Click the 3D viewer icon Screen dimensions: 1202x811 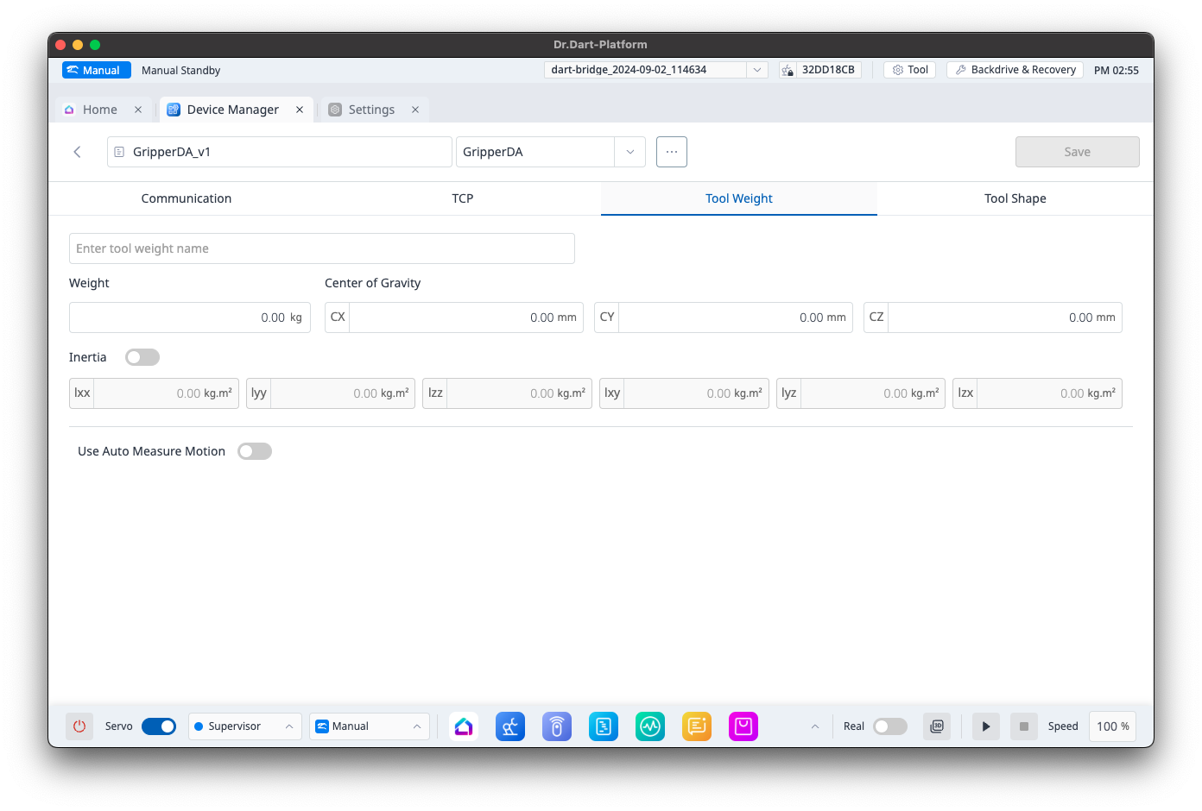(x=937, y=726)
